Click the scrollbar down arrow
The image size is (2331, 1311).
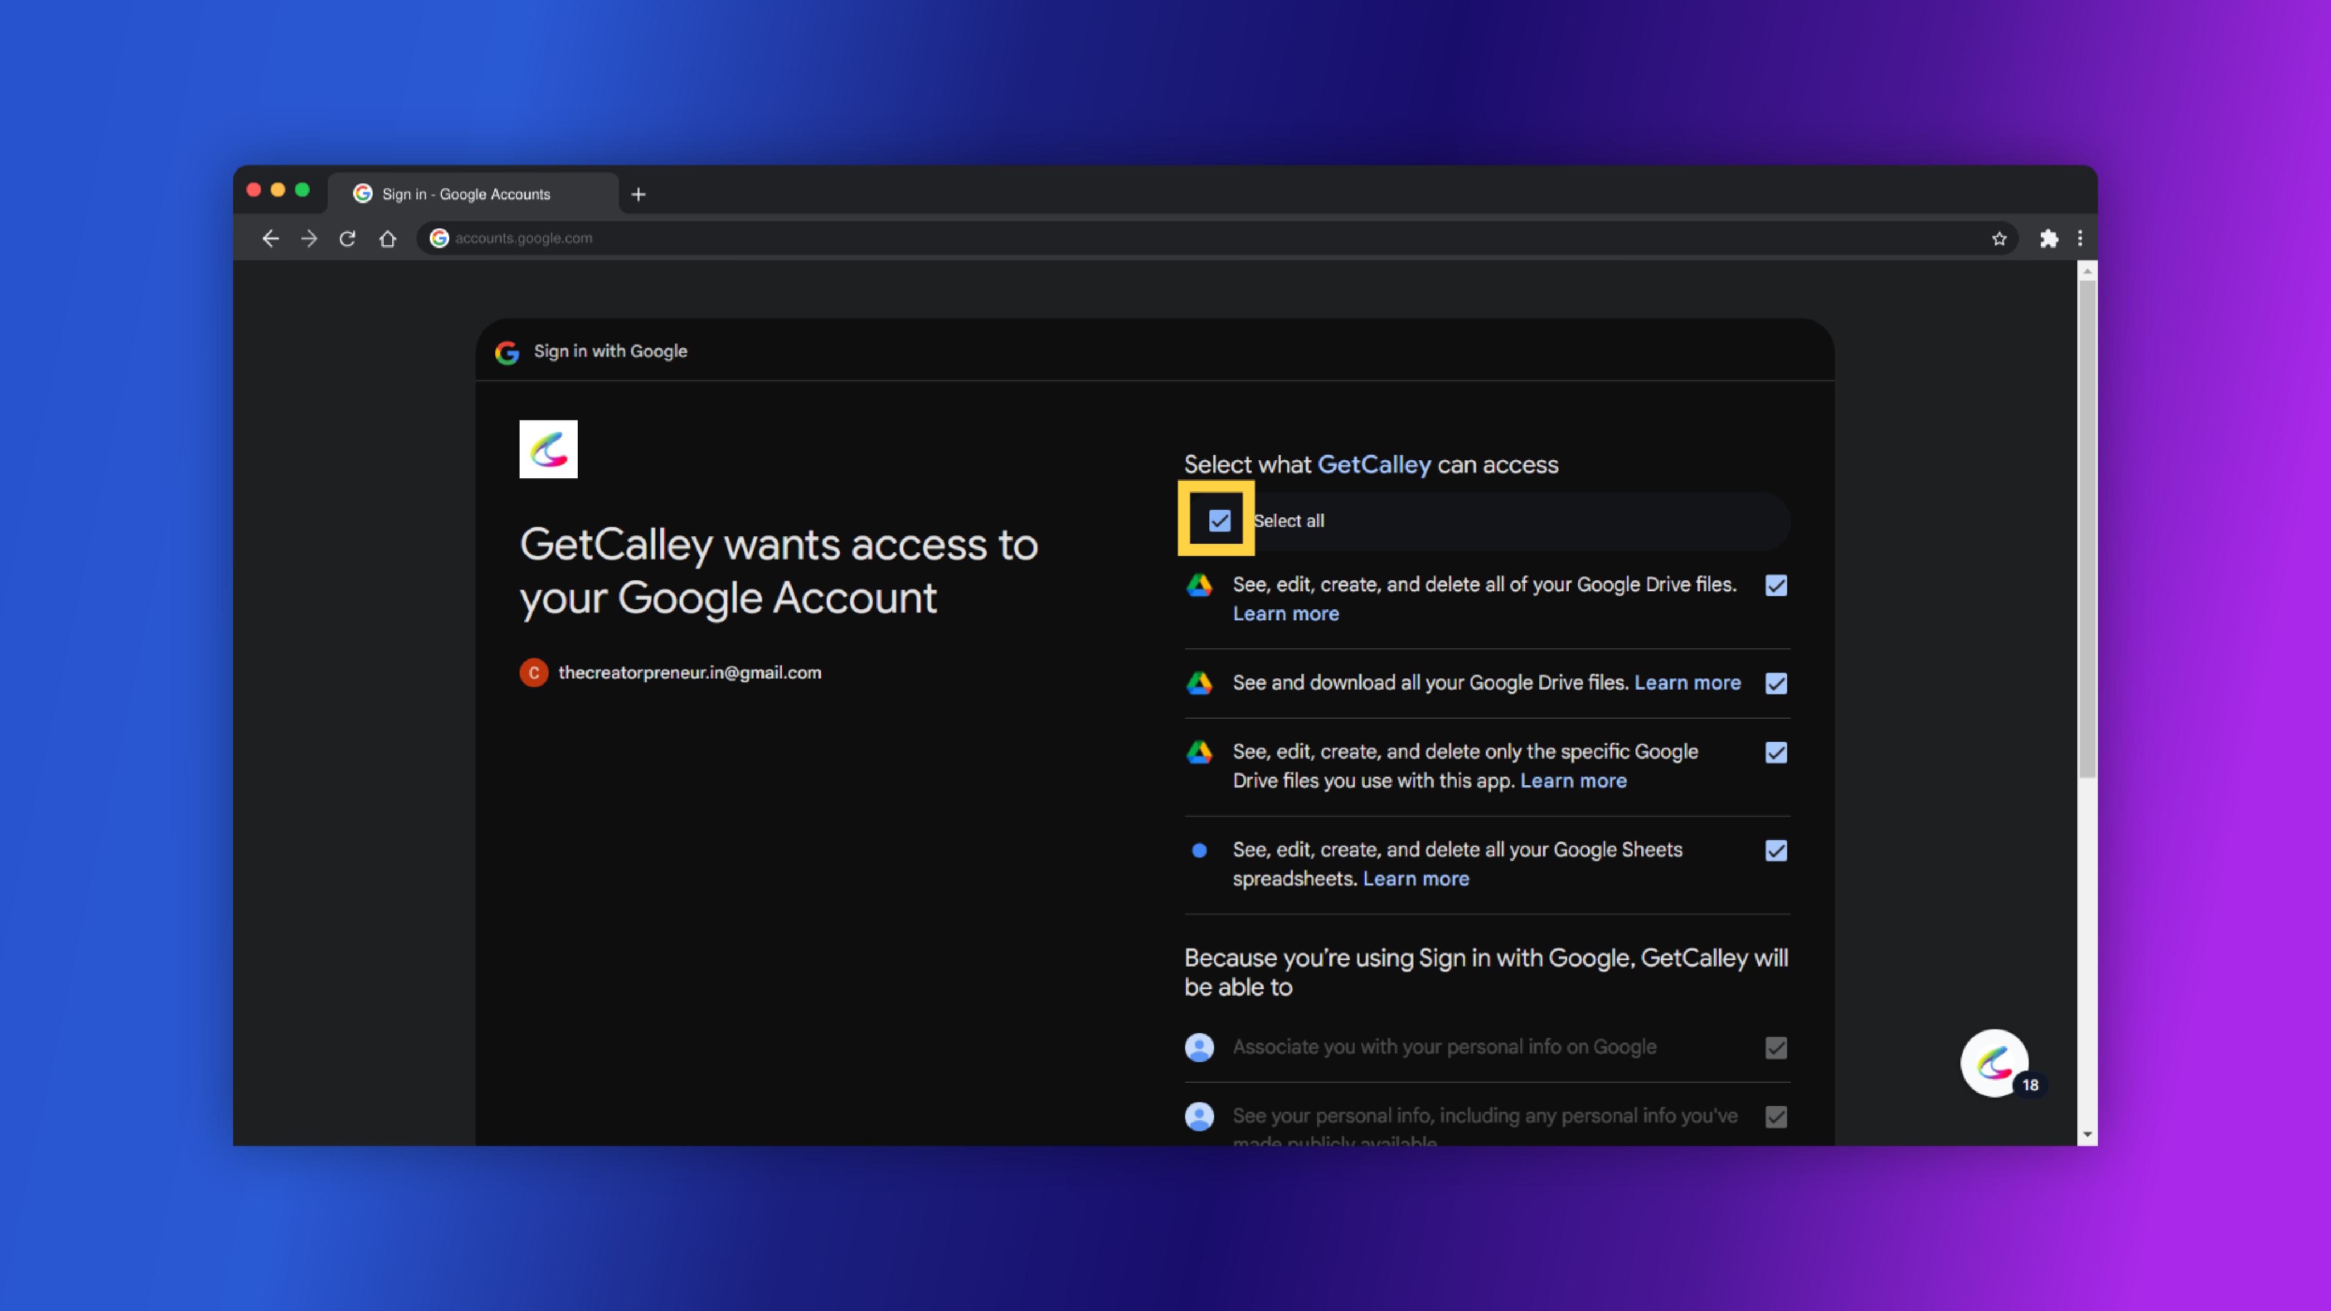pyautogui.click(x=2087, y=1133)
